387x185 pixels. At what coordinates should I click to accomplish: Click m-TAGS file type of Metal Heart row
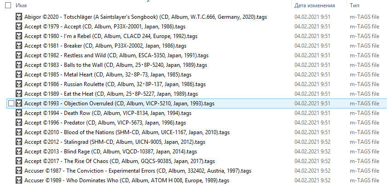tap(364, 75)
